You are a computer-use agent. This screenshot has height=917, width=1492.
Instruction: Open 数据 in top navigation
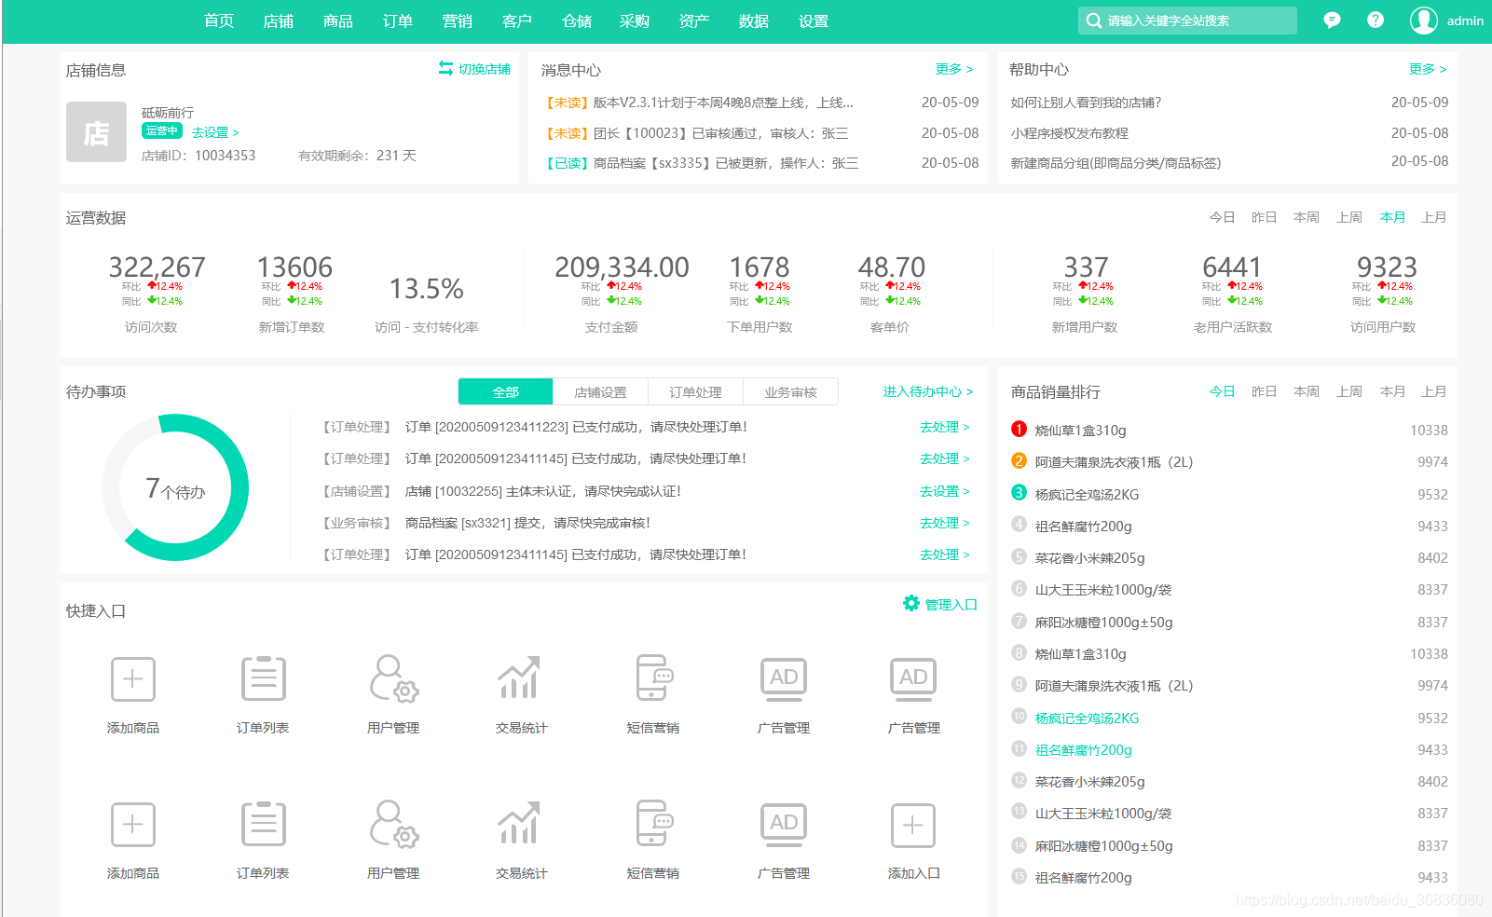pos(754,21)
